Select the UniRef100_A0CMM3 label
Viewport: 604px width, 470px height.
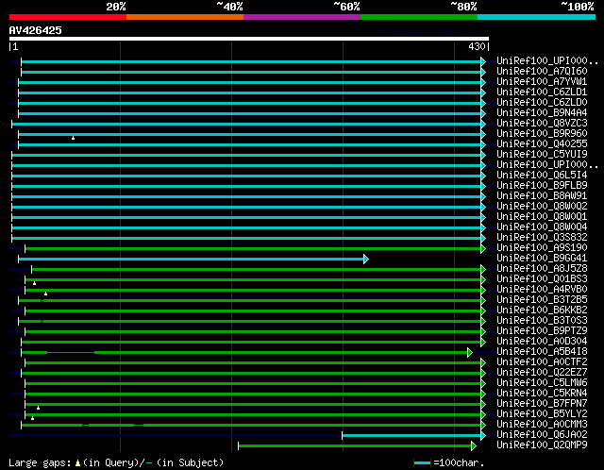point(542,425)
